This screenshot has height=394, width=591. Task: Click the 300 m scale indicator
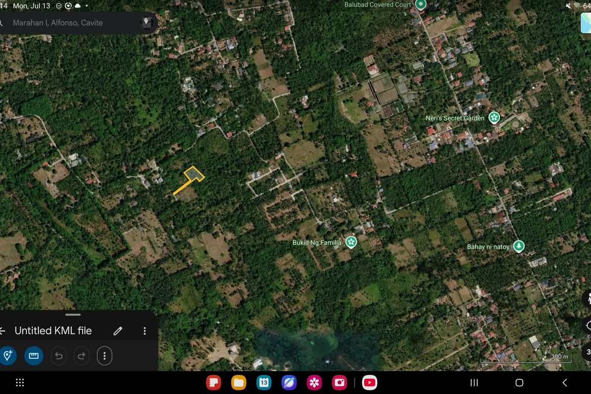click(526, 358)
